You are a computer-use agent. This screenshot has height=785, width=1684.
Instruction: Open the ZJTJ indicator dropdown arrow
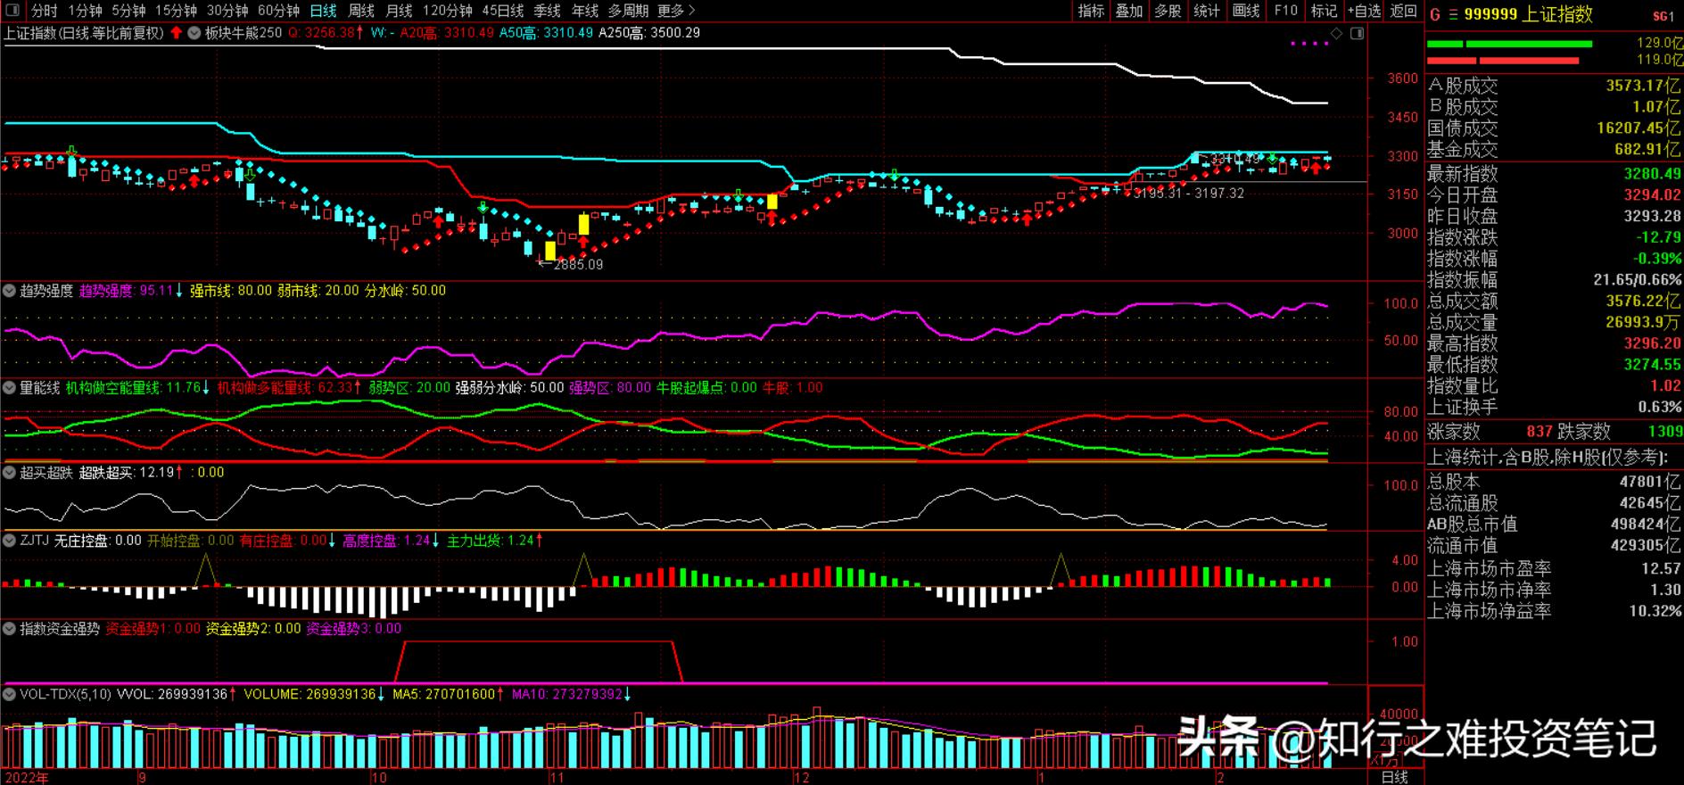(10, 541)
